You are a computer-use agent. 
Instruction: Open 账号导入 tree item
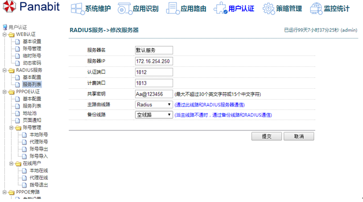pyautogui.click(x=39, y=156)
